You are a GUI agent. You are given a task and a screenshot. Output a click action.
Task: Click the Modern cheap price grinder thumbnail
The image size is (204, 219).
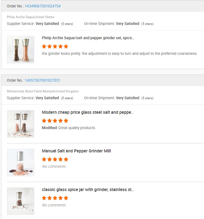coord(21,124)
